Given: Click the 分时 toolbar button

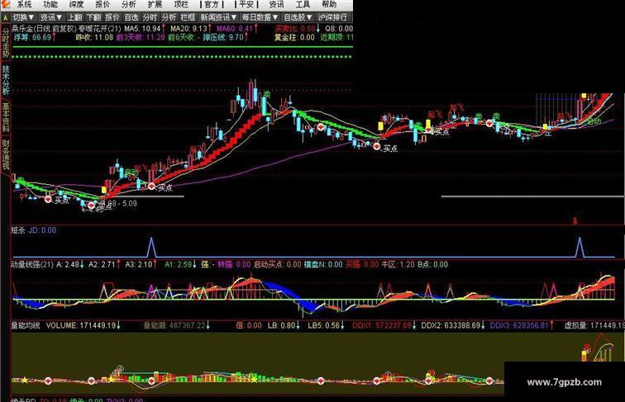Looking at the screenshot, I should point(150,17).
